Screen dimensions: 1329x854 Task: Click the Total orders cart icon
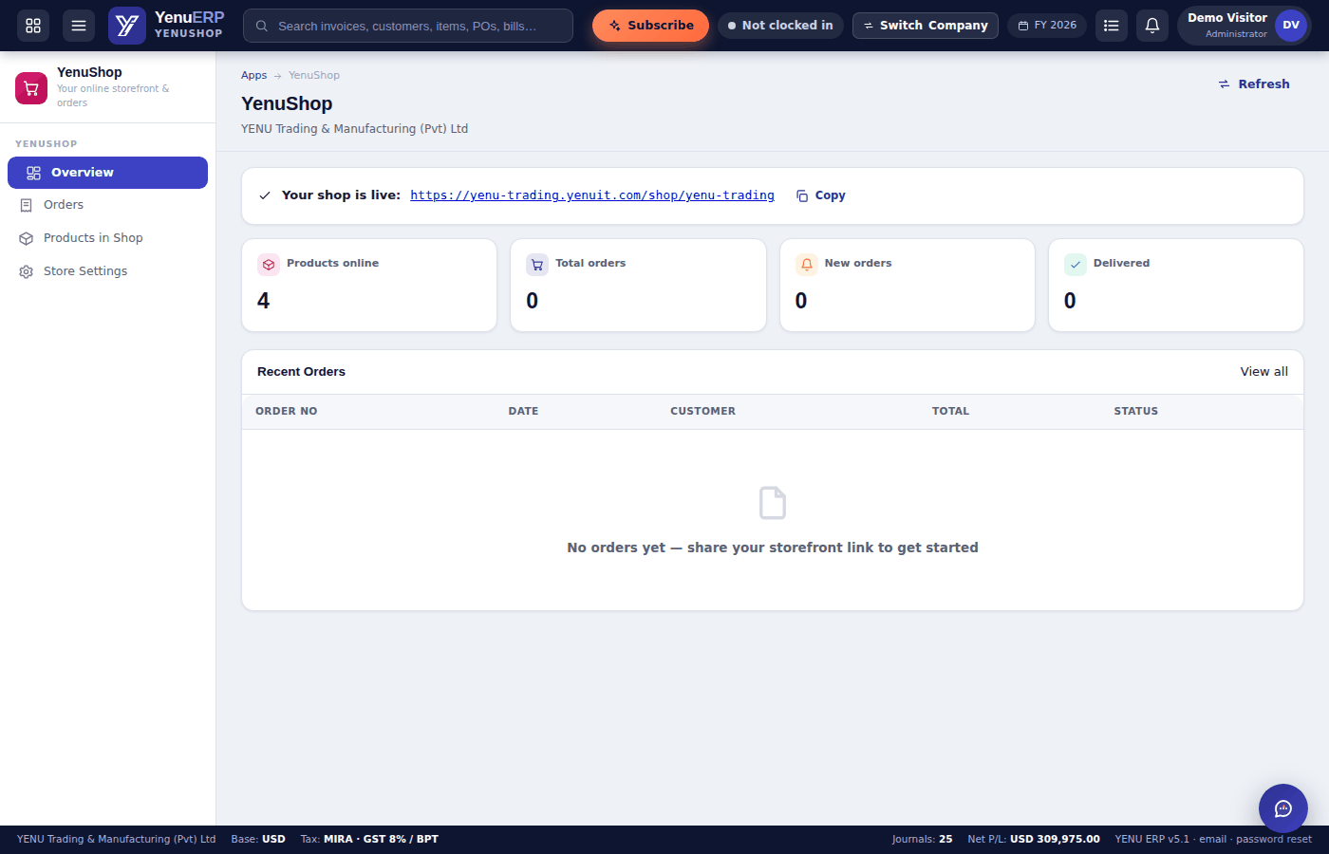537,265
